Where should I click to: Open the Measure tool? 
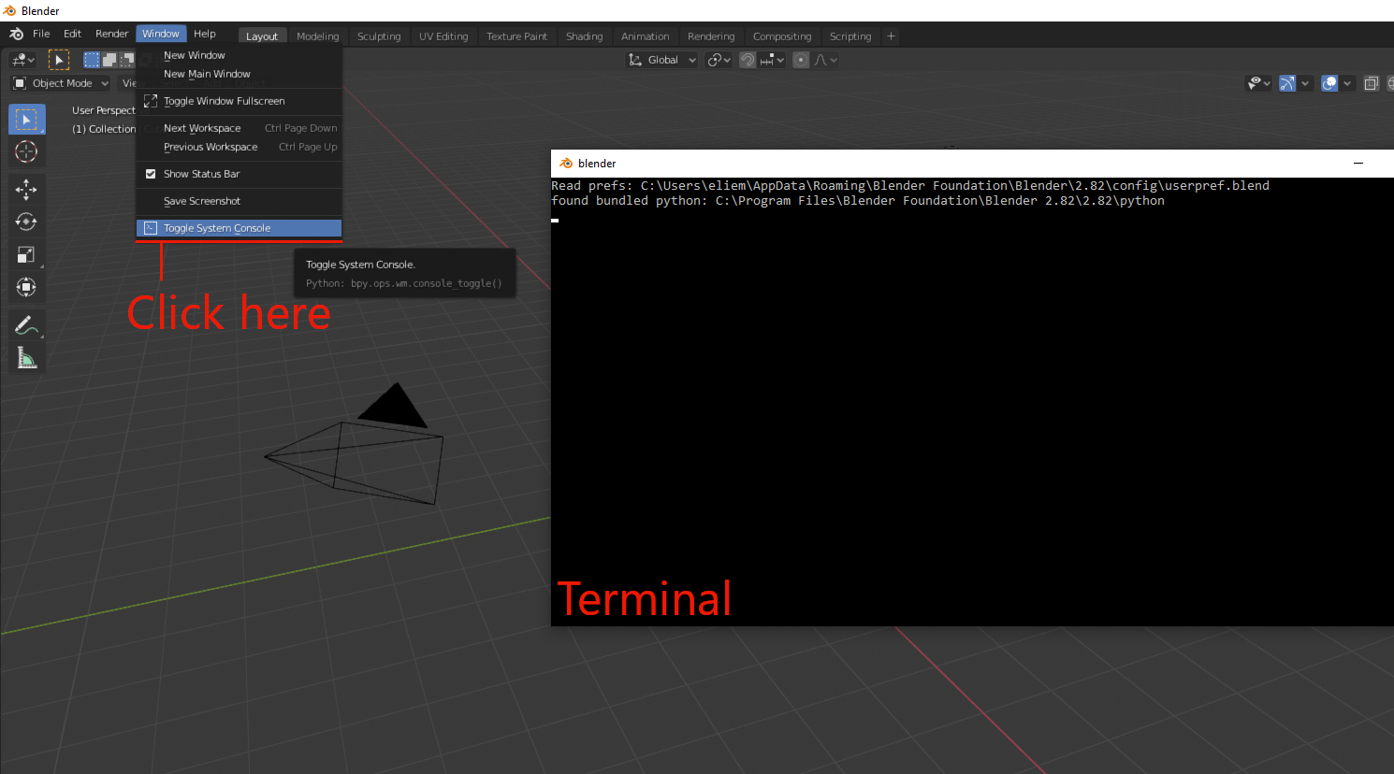(x=26, y=356)
